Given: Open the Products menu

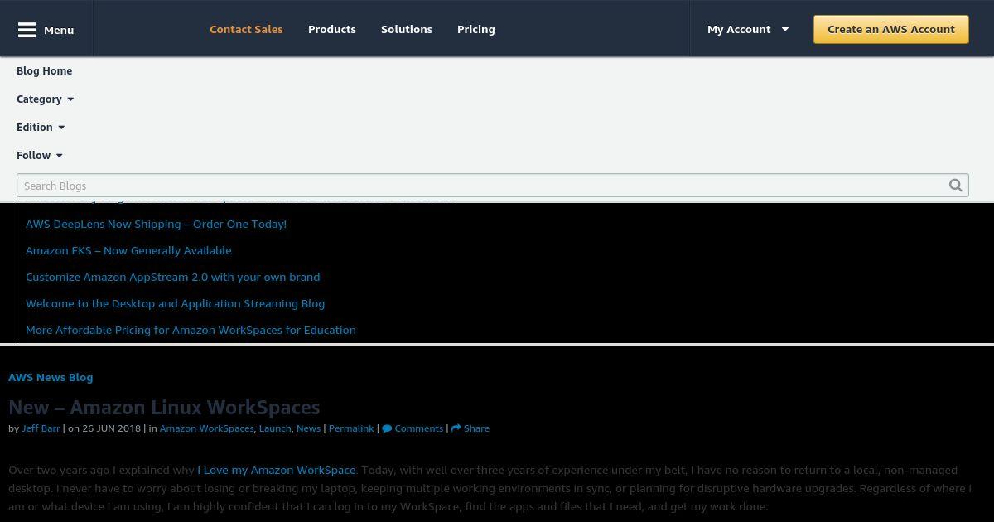Looking at the screenshot, I should 332,29.
